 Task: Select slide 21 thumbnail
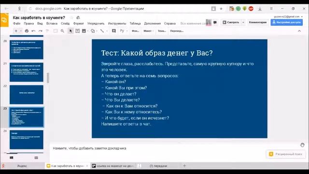pos(27,72)
